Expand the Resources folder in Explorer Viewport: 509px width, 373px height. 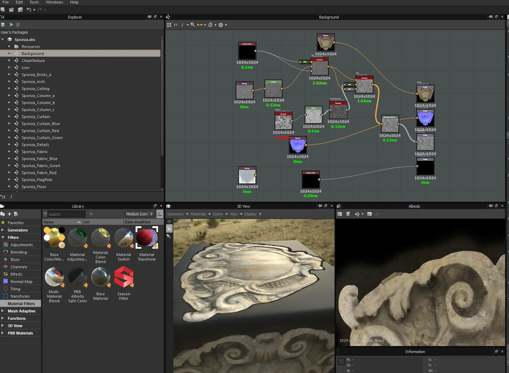[9, 47]
